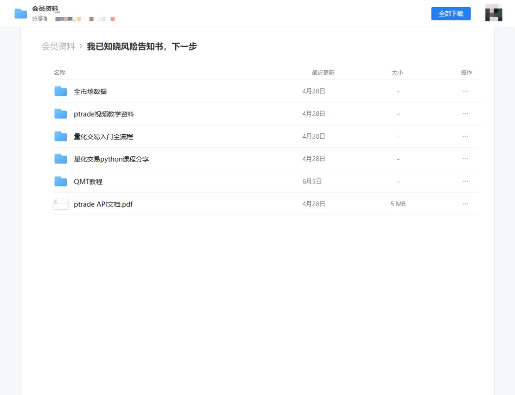This screenshot has width=515, height=395.
Task: Open folder name 量化交易入门全流程
Action: point(103,136)
